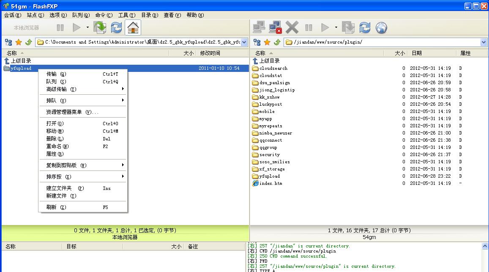This screenshot has height=272, width=489.
Task: Expand the 复制到剪贴板 submenu
Action: pos(83,165)
